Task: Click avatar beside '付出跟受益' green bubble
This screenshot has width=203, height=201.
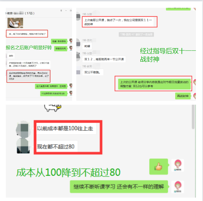Action: [x=71, y=93]
